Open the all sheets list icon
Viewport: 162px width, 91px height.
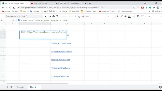[x=11, y=87]
